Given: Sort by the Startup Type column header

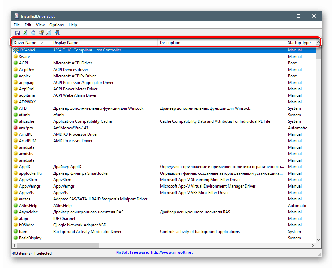Looking at the screenshot, I should (x=299, y=43).
